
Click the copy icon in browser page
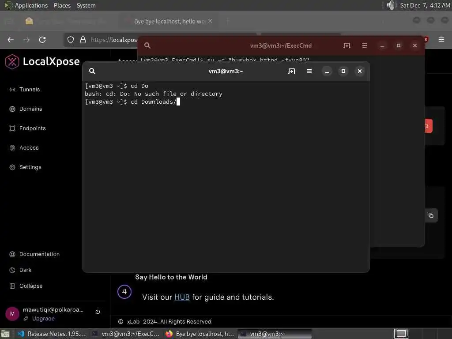[431, 215]
